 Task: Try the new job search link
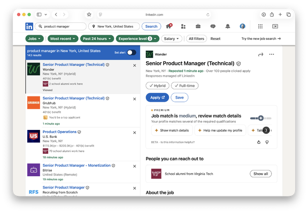pos(261,39)
